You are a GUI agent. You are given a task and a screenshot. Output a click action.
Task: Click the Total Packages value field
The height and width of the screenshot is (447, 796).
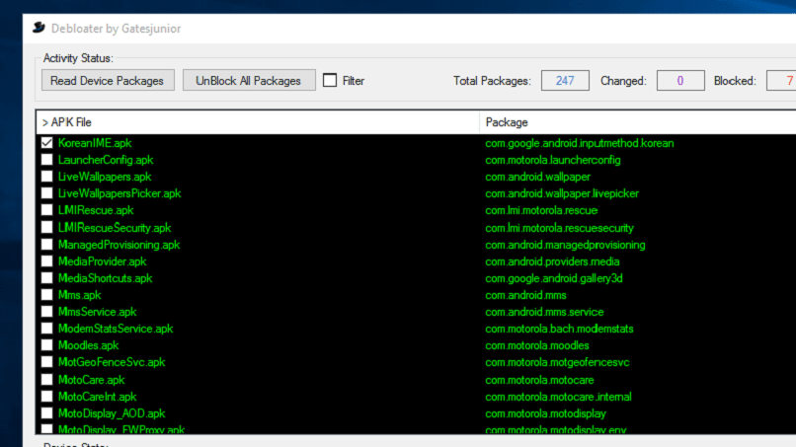coord(565,81)
